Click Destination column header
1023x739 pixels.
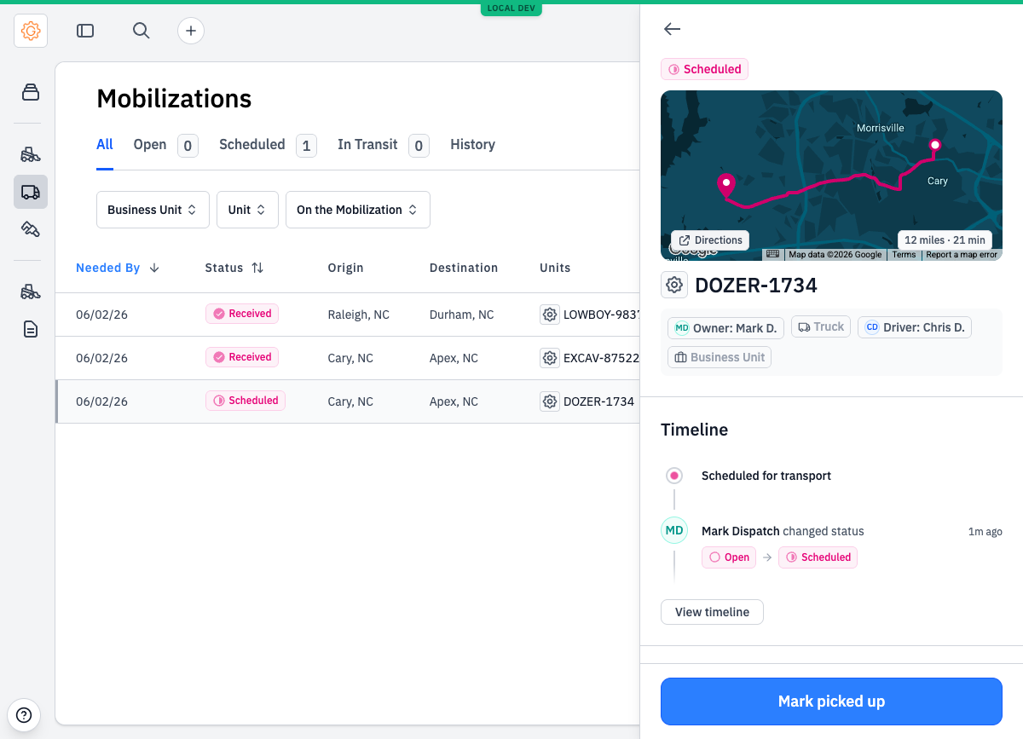pyautogui.click(x=464, y=268)
